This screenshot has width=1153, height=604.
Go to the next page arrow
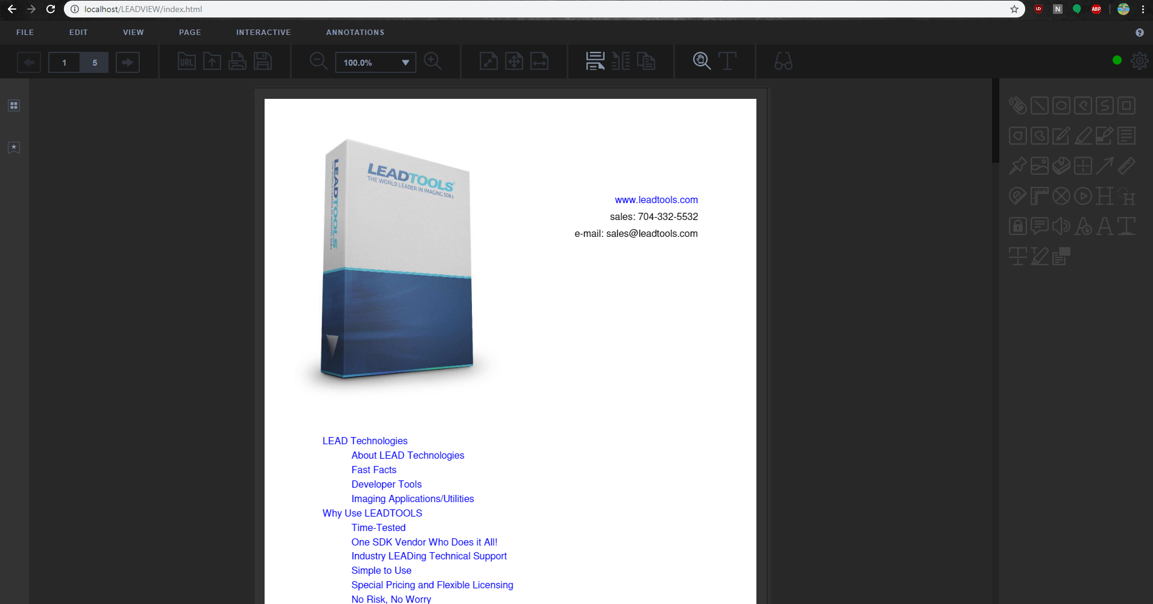click(127, 62)
